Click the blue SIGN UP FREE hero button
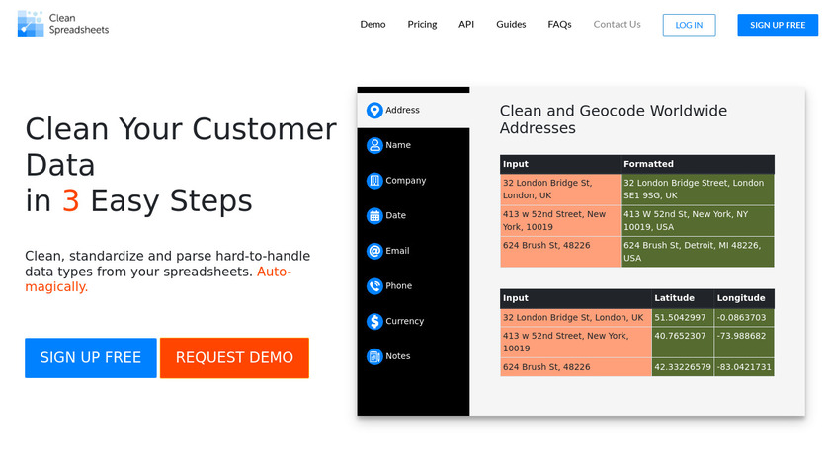Viewport: 830px width, 466px height. pos(90,357)
